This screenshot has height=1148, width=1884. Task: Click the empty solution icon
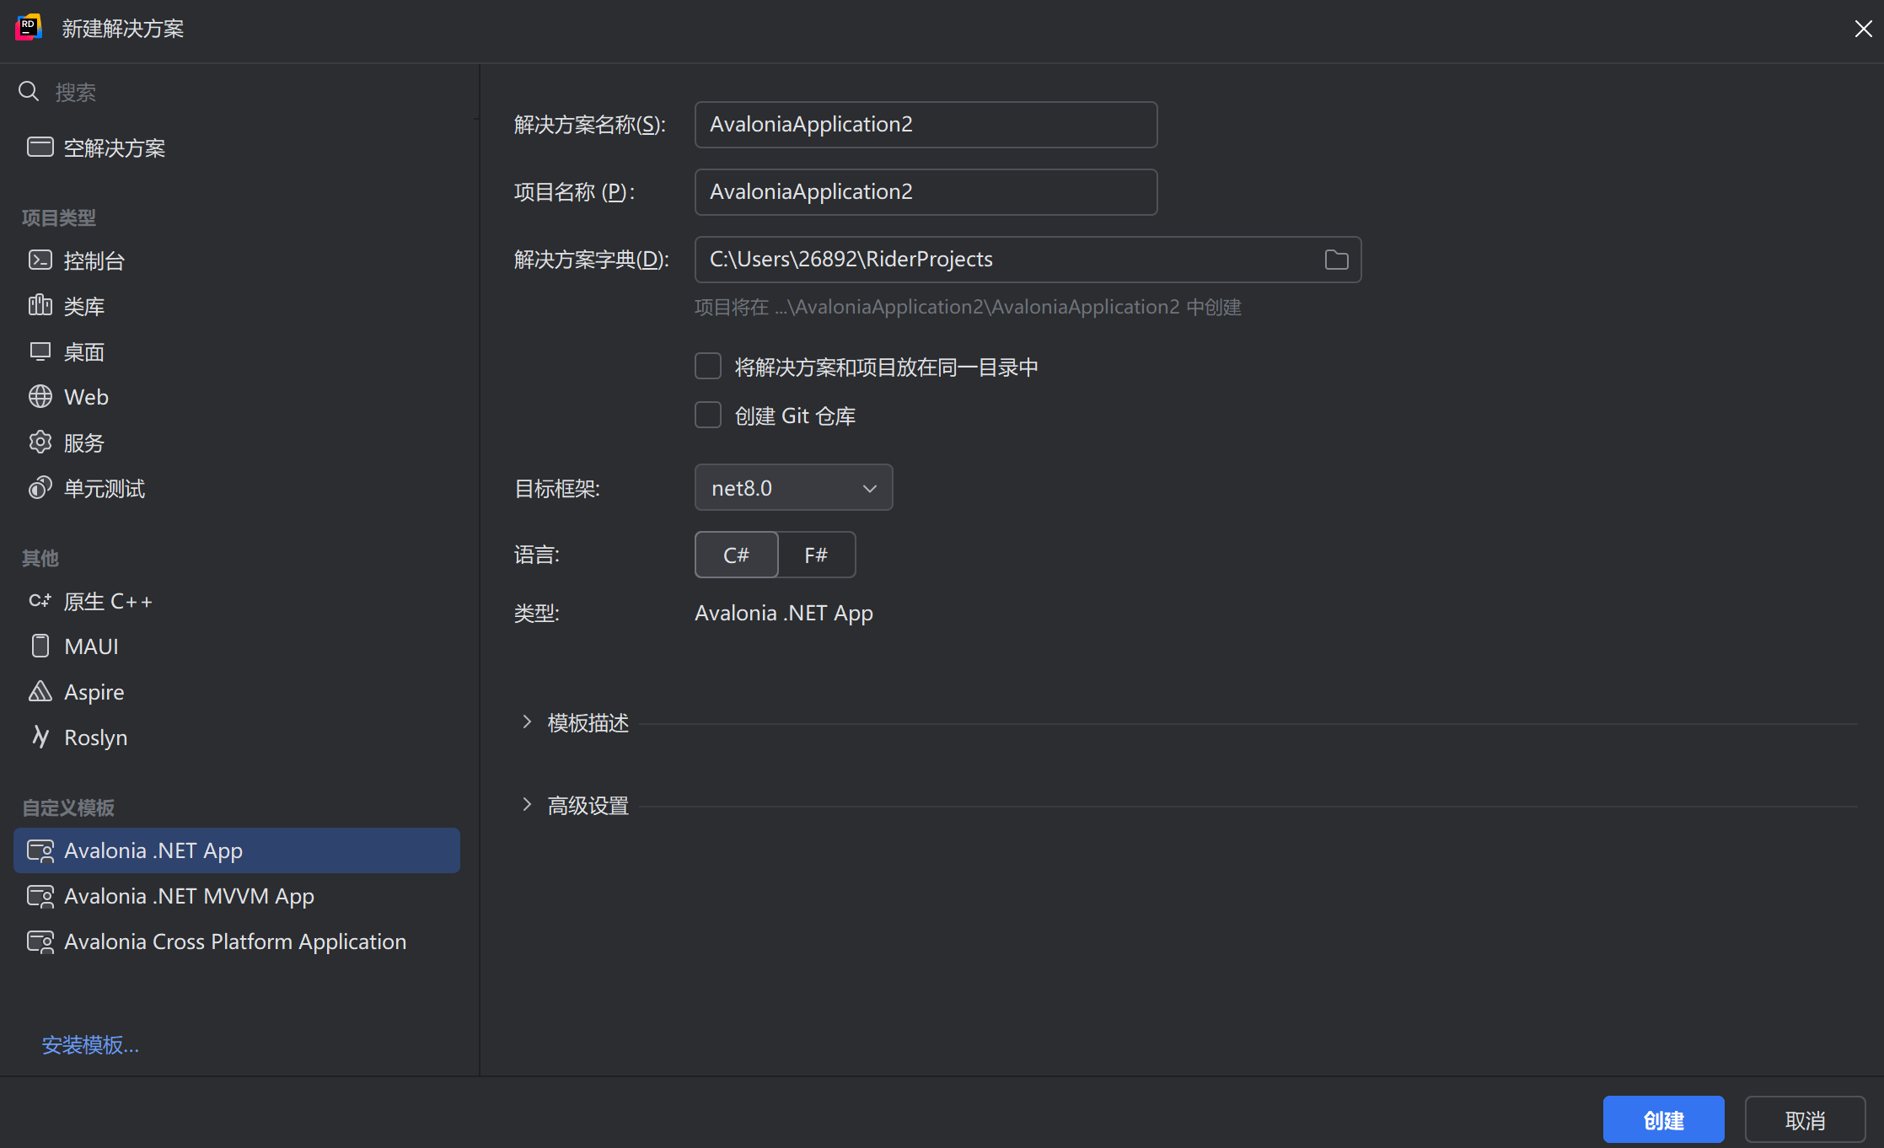40,148
